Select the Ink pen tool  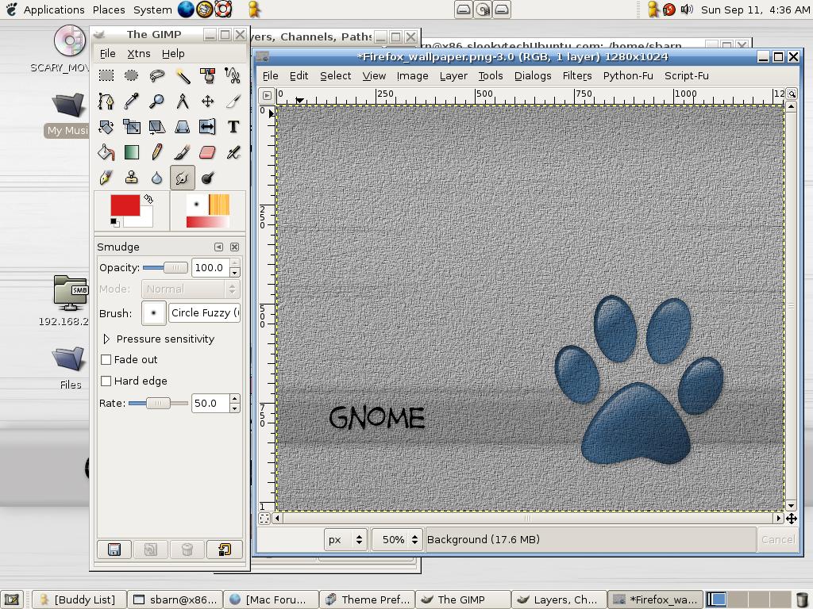106,178
